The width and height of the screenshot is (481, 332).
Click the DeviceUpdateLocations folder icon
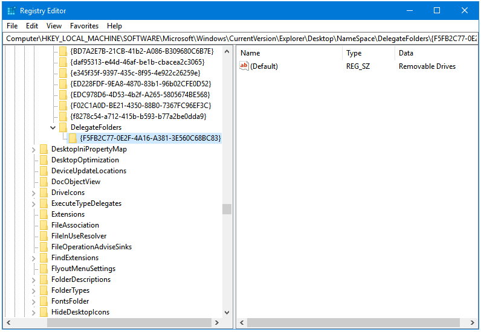(x=44, y=171)
